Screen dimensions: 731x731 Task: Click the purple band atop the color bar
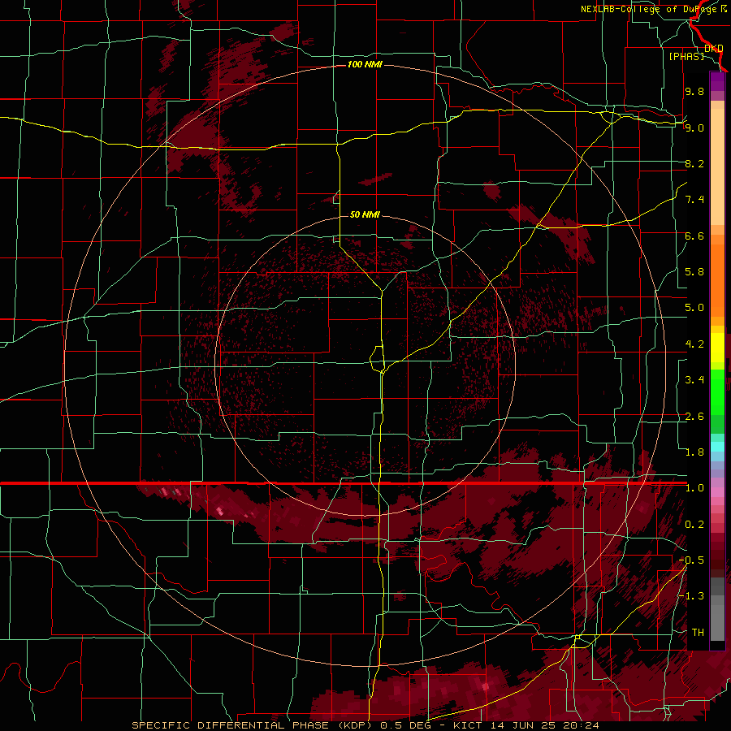point(717,81)
